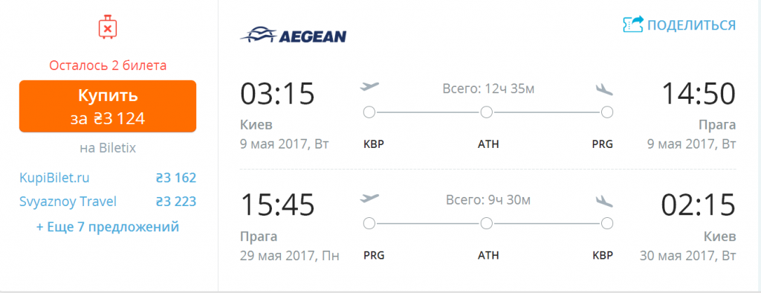Click the outbound departure plane icon
761x293 pixels.
(369, 88)
